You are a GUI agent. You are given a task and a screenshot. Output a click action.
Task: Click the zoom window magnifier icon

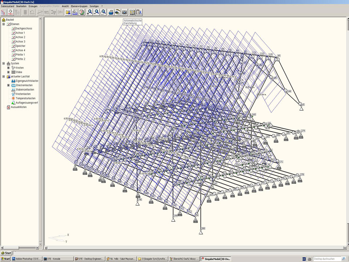pos(103,12)
